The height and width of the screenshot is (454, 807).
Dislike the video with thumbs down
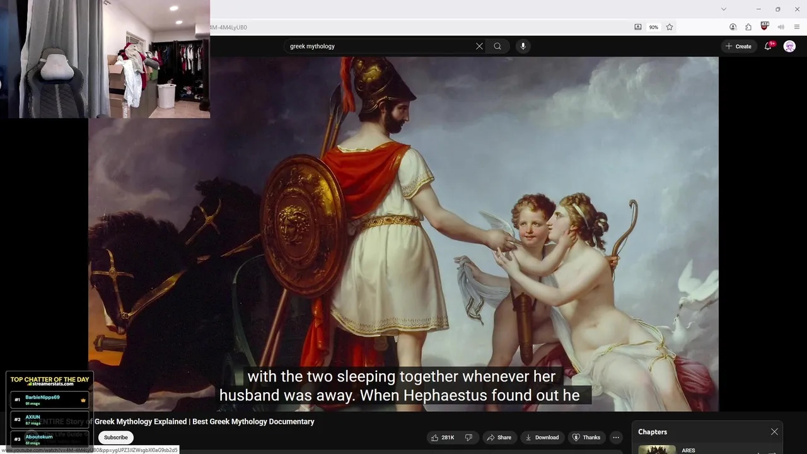(468, 438)
